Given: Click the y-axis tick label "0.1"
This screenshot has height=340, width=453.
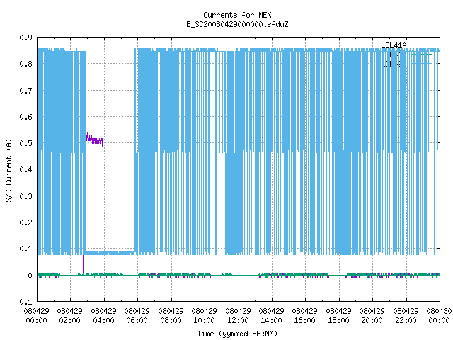Looking at the screenshot, I should (x=25, y=249).
